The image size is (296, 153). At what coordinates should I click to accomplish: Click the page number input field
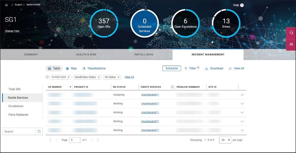75,140
